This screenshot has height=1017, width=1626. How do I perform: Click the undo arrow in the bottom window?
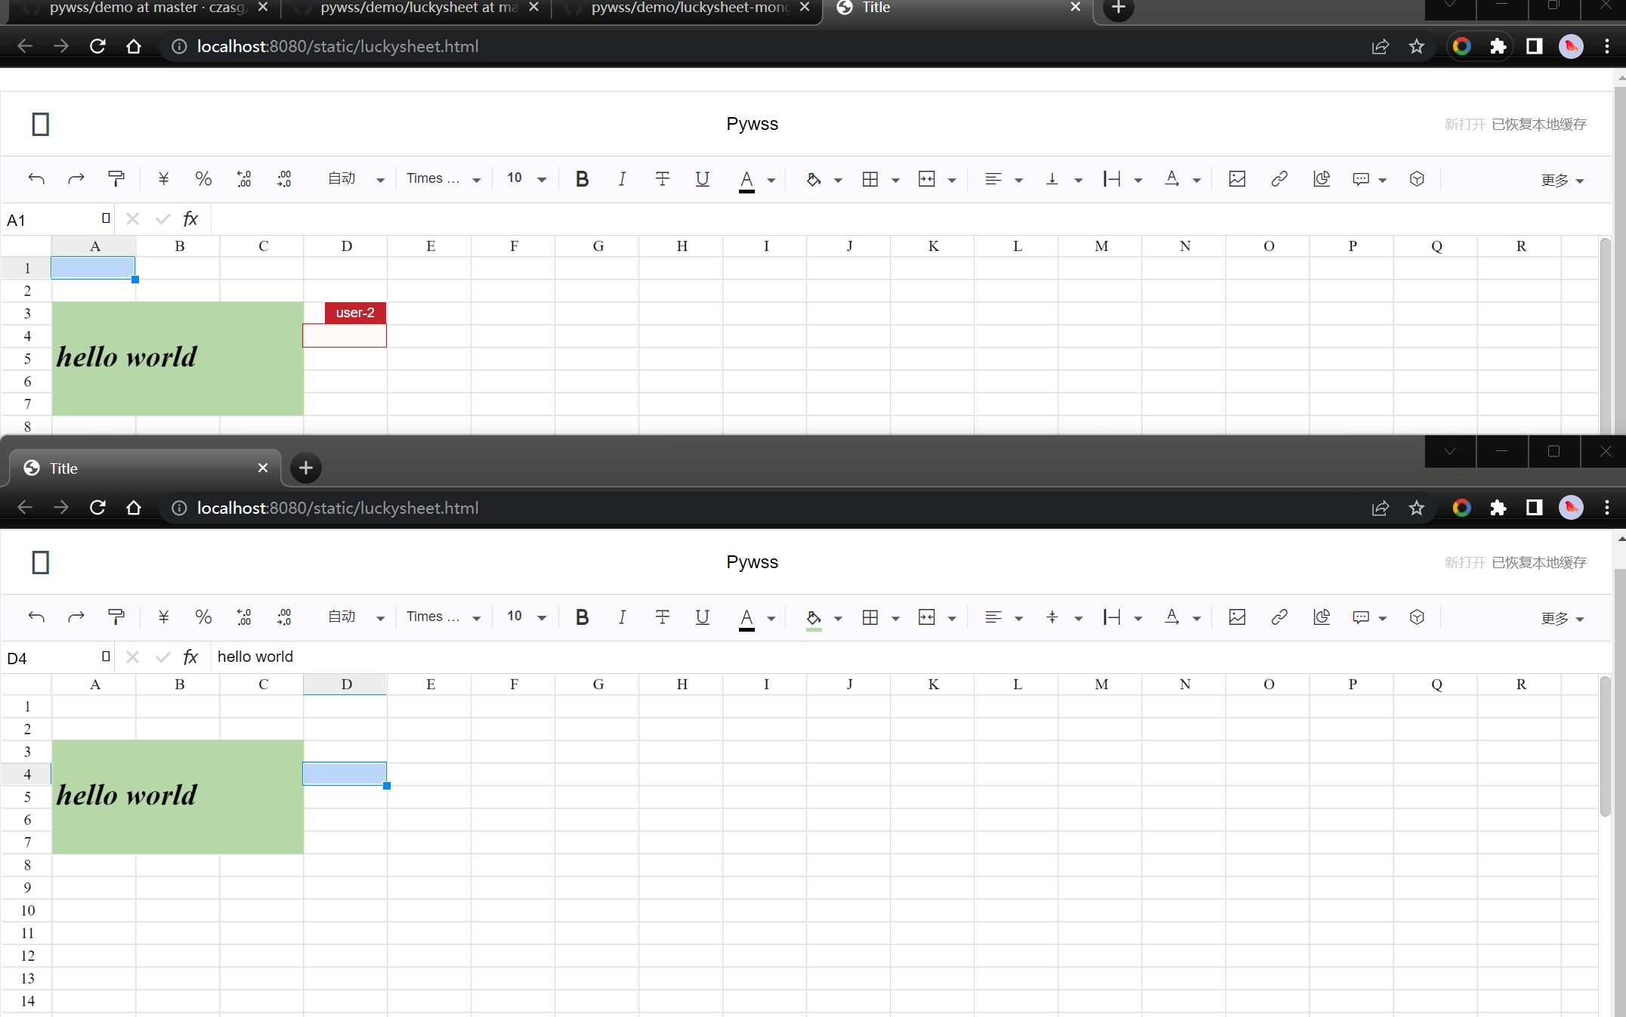36,617
